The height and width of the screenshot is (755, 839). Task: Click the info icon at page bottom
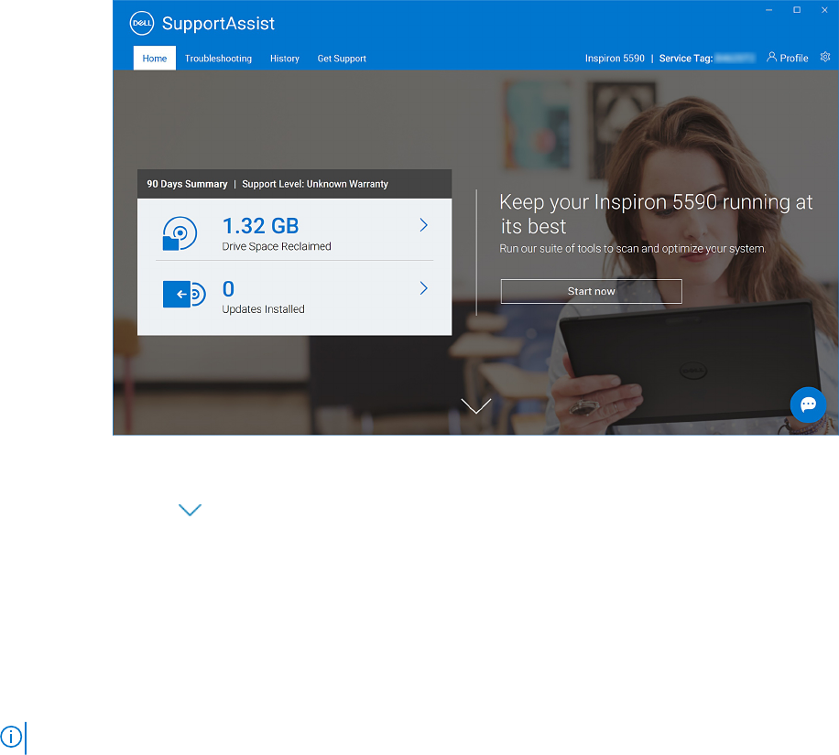tap(11, 737)
